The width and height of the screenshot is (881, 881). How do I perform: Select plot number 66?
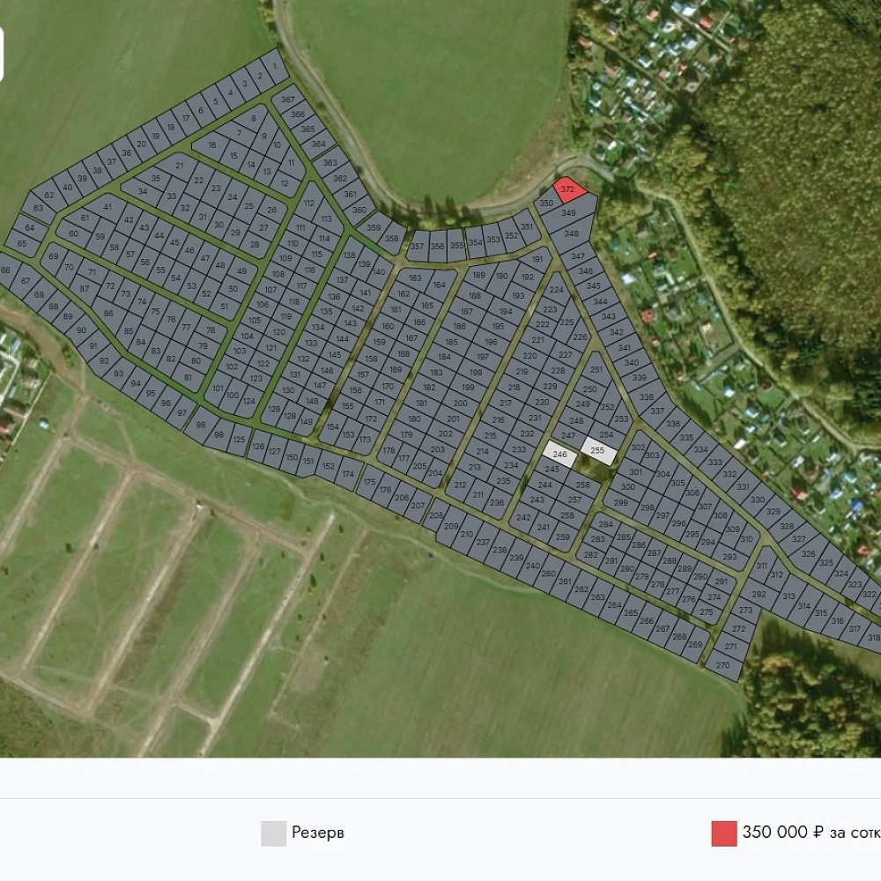7,270
